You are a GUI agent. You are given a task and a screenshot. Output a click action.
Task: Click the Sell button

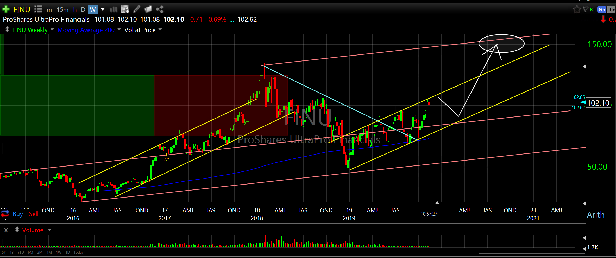point(34,214)
